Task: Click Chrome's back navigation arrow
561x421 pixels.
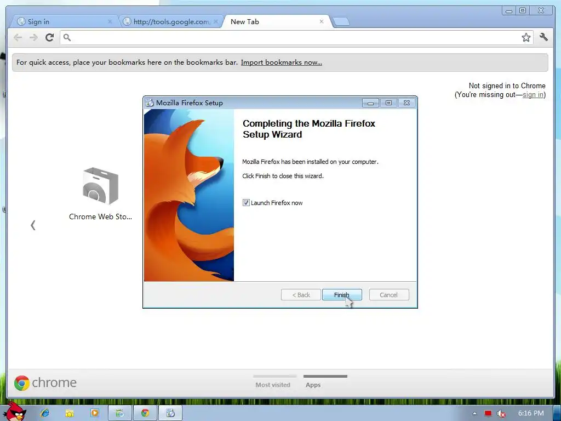Action: 18,37
